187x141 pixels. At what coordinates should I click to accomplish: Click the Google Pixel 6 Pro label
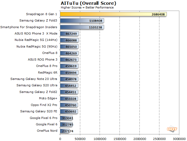click(43, 118)
